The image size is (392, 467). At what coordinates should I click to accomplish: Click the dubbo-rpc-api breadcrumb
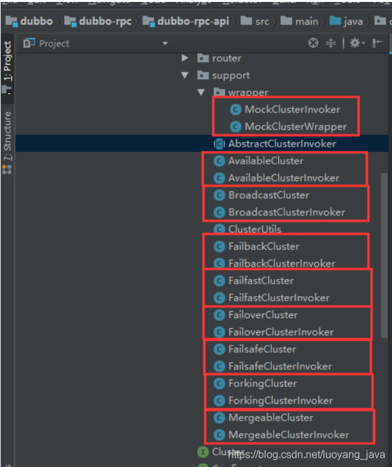click(x=186, y=22)
